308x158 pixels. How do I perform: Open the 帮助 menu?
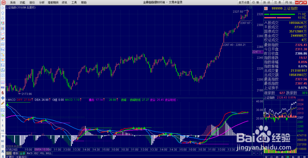click(x=83, y=2)
